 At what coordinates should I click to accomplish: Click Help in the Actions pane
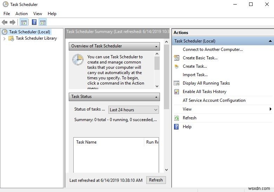pyautogui.click(x=187, y=127)
